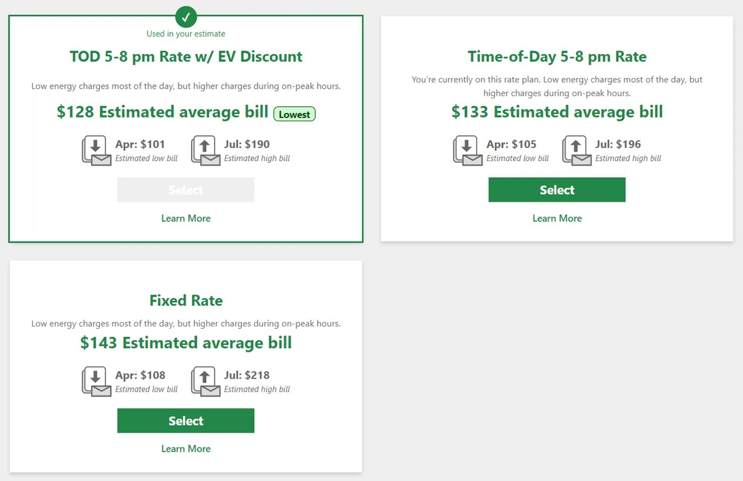Click the TOD 5-8 pm Rate w/ EV Discount heading
Viewport: 743px width, 481px height.
tap(186, 57)
